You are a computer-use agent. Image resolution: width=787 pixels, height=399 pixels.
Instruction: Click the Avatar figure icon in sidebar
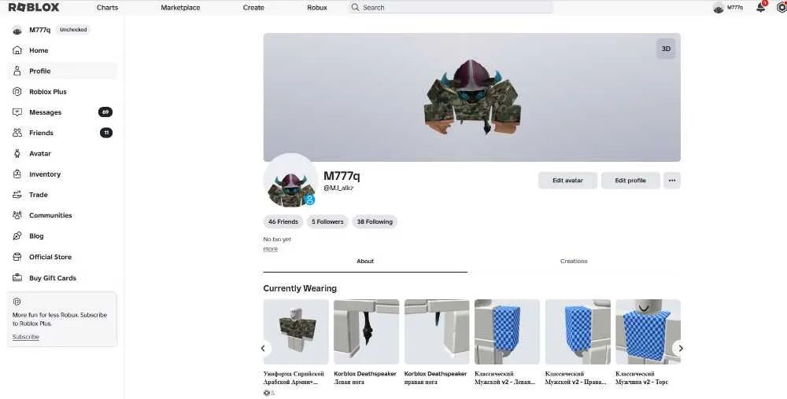17,154
